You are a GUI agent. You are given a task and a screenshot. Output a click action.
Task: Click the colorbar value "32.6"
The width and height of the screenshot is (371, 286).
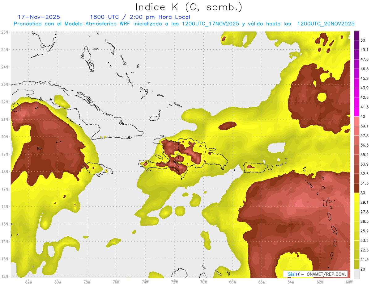(x=364, y=174)
